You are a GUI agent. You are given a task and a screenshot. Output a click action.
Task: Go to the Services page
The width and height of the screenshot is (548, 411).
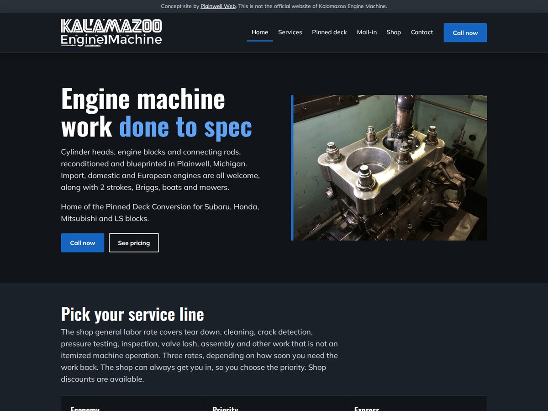coord(290,32)
